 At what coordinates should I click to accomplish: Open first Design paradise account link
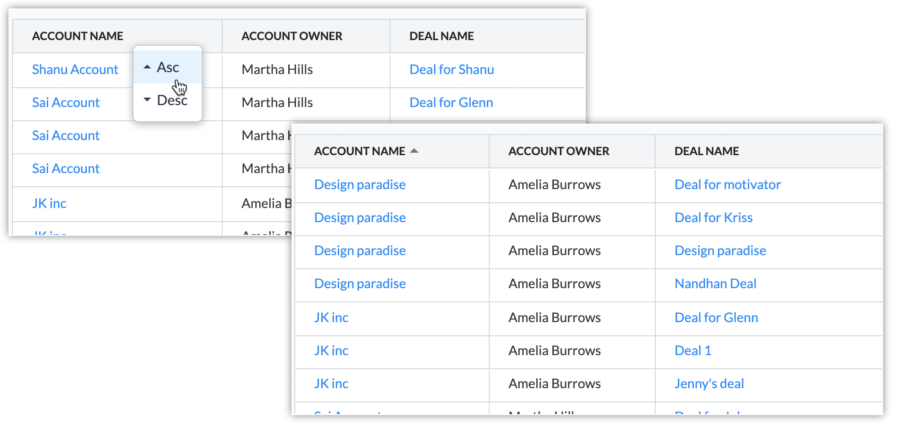[359, 185]
